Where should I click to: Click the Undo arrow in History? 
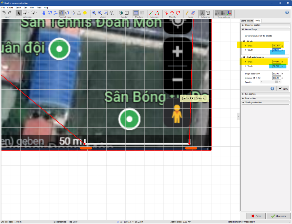pyautogui.click(x=4, y=13)
